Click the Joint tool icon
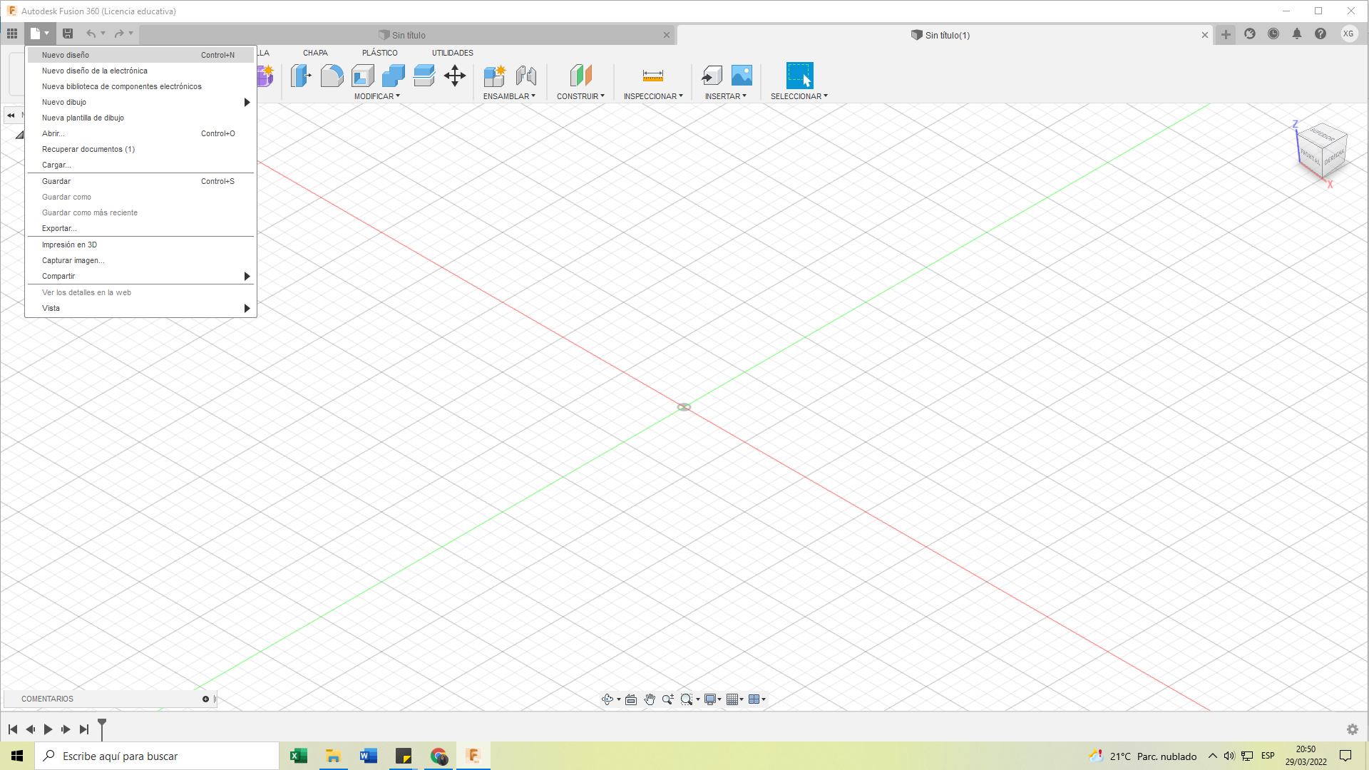Viewport: 1369px width, 770px height. coord(526,76)
